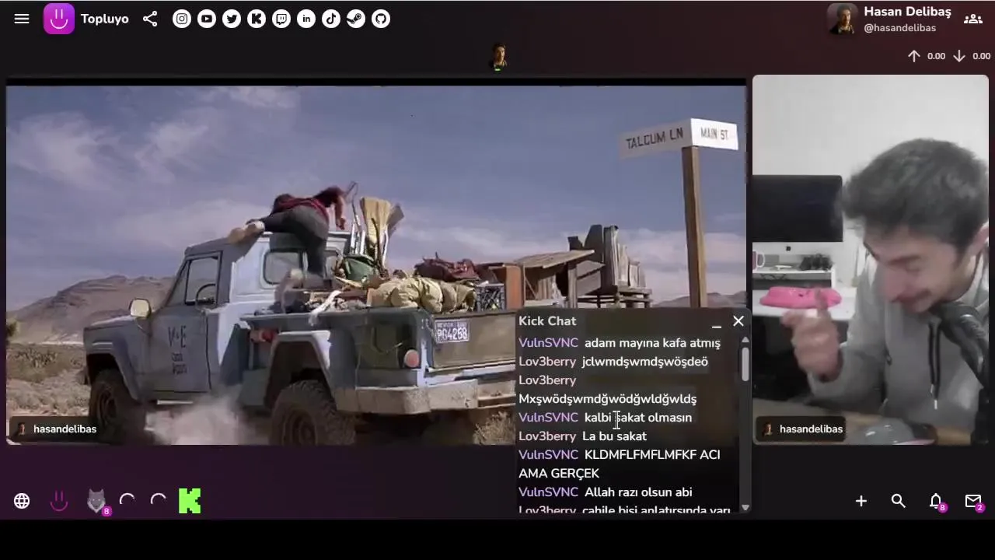Click Hasan Delibaş profile avatar
The width and height of the screenshot is (995, 560).
coord(842,19)
